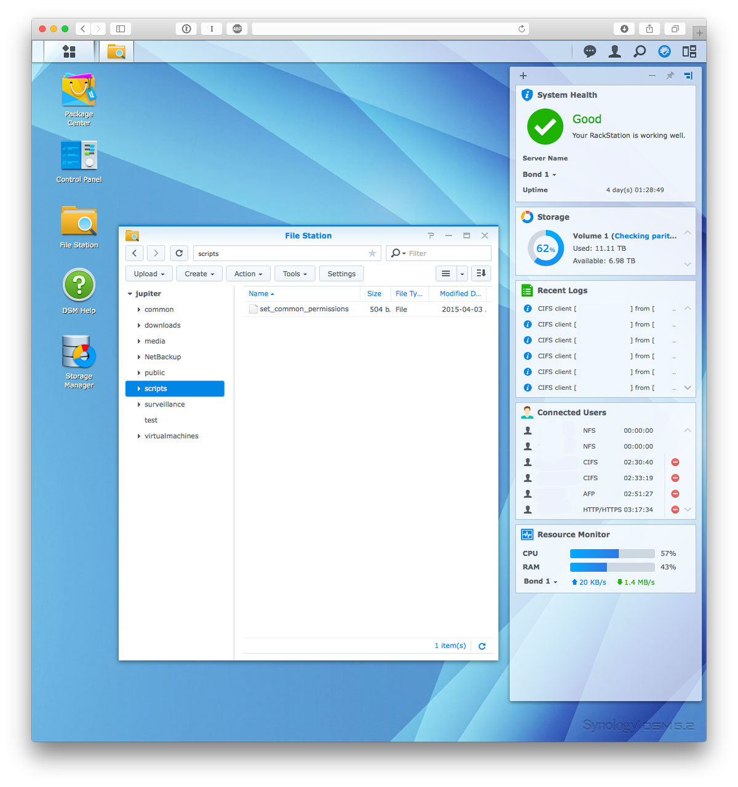Select the NetBackup folder
The image size is (738, 787).
pyautogui.click(x=162, y=357)
